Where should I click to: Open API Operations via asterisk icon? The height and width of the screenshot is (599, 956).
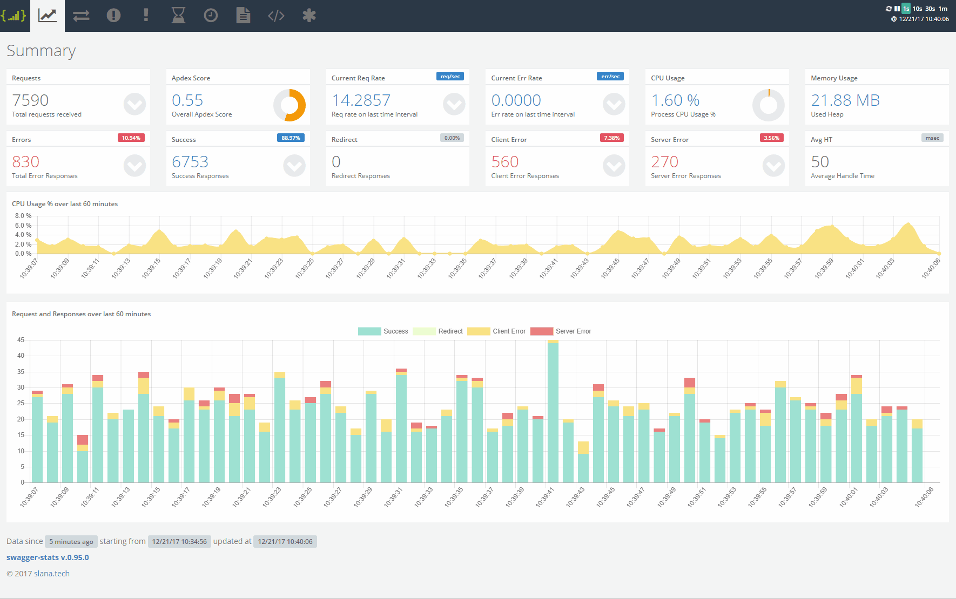click(309, 16)
